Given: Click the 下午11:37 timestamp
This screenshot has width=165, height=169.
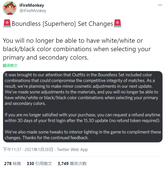Looking at the screenshot, I should [x=12, y=149].
